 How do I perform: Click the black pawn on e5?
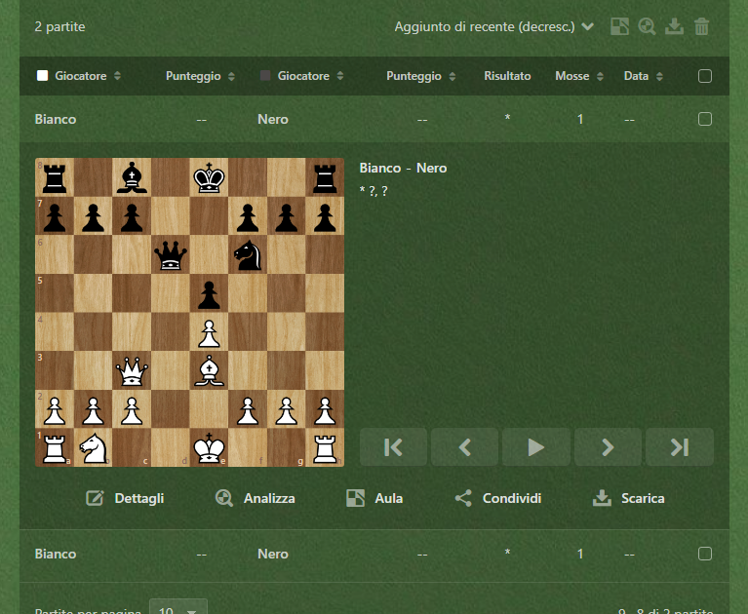209,293
